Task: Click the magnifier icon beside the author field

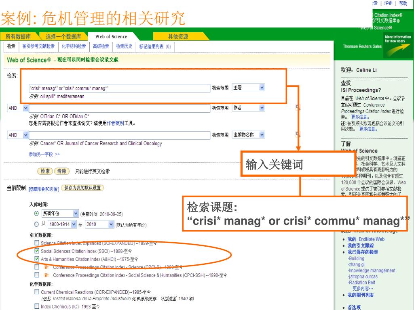Action: tap(298, 107)
